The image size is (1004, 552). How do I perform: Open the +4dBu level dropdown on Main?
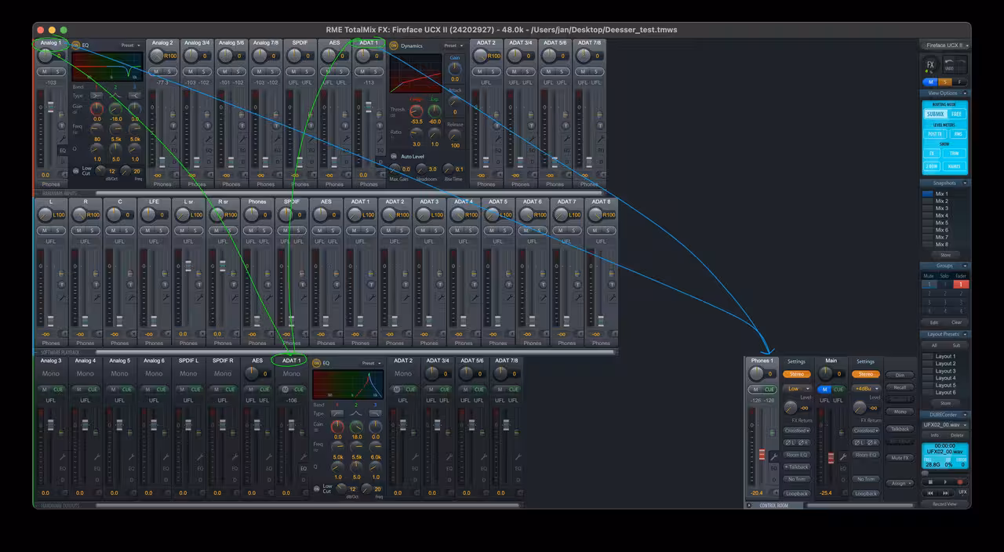click(x=866, y=389)
